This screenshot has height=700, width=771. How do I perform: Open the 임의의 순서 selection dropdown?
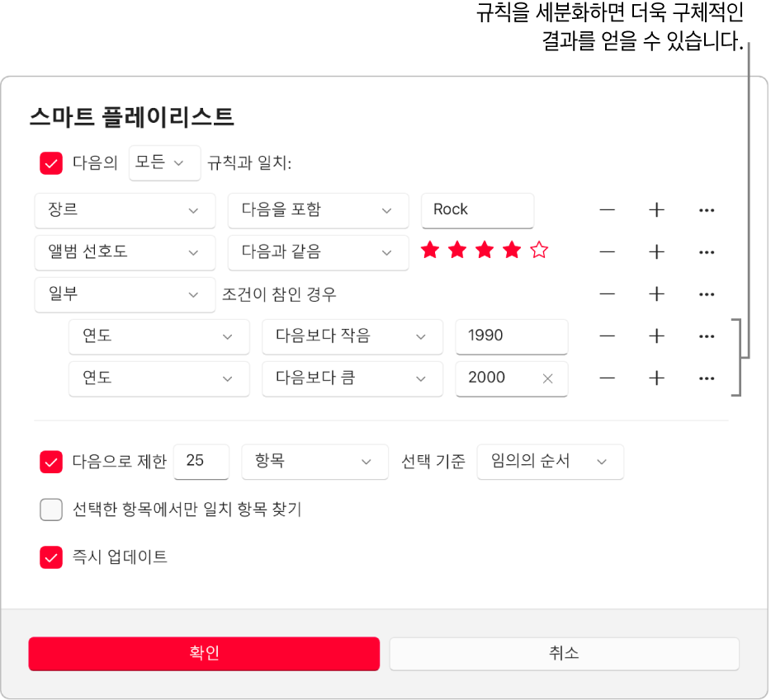tap(550, 462)
